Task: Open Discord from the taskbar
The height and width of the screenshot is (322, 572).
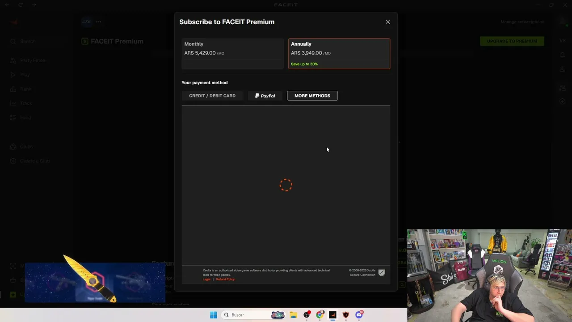Action: pos(359,315)
